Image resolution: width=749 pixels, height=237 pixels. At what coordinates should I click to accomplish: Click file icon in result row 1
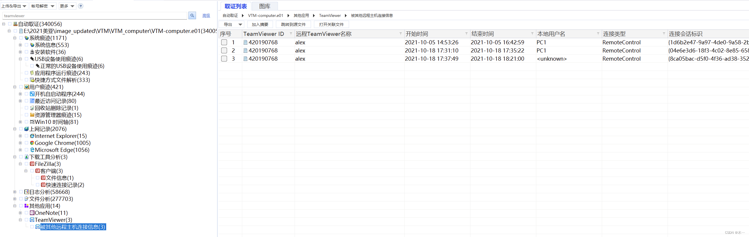(x=245, y=42)
